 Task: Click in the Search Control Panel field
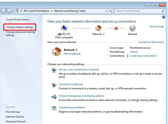point(138,11)
